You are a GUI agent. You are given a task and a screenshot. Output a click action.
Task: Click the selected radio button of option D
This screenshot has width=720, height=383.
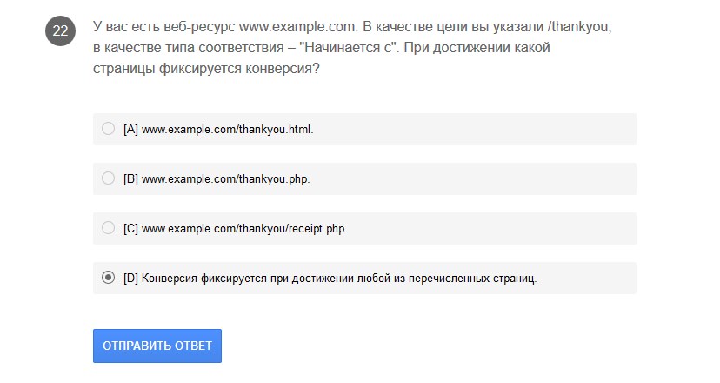[109, 278]
